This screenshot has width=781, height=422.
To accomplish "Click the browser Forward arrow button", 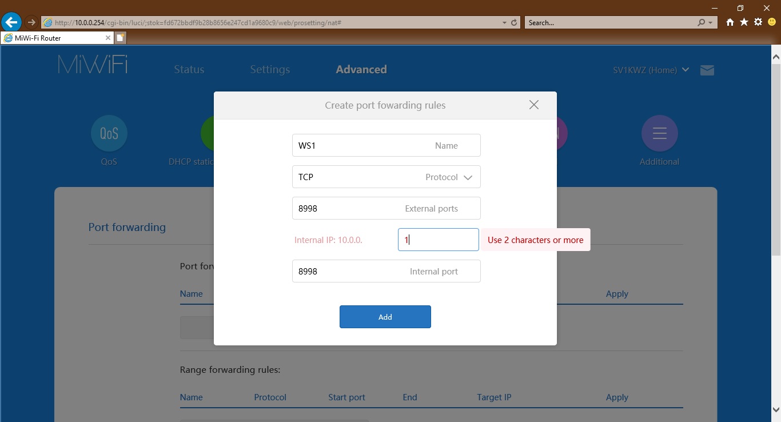I will coord(31,22).
